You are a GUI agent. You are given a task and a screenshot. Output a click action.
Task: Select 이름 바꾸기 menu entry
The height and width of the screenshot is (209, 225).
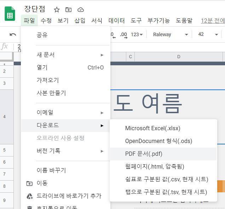point(66,170)
